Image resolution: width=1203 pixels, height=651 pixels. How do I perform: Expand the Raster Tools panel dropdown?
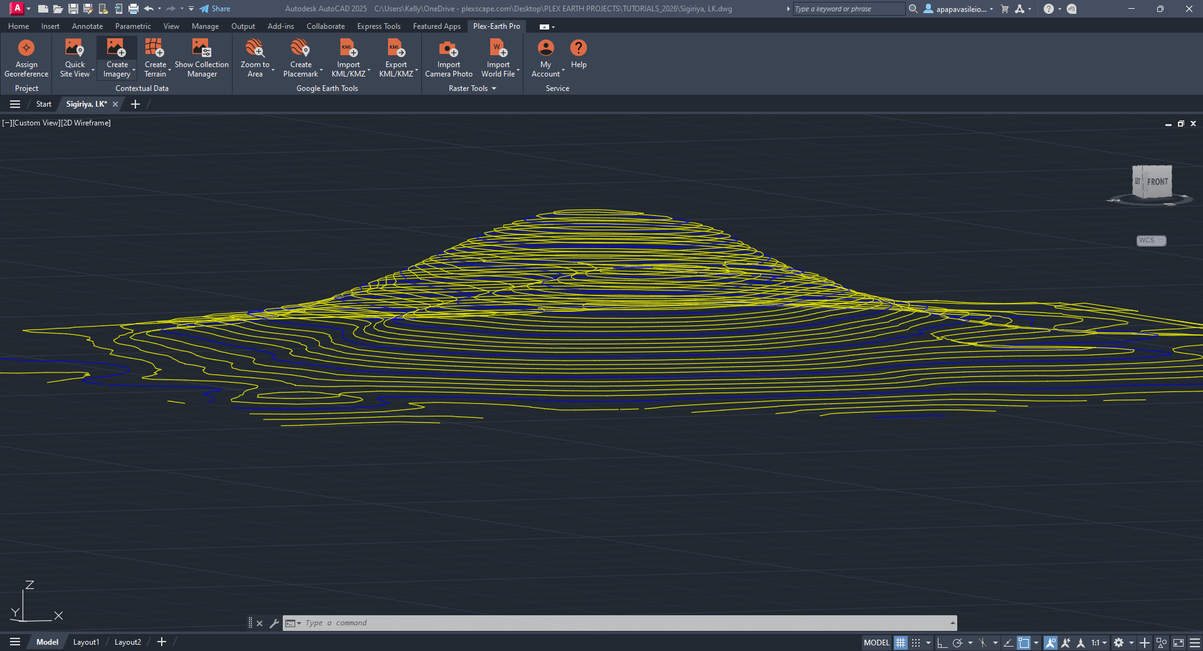473,88
